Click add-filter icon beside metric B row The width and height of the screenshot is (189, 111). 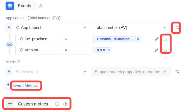click(177, 72)
